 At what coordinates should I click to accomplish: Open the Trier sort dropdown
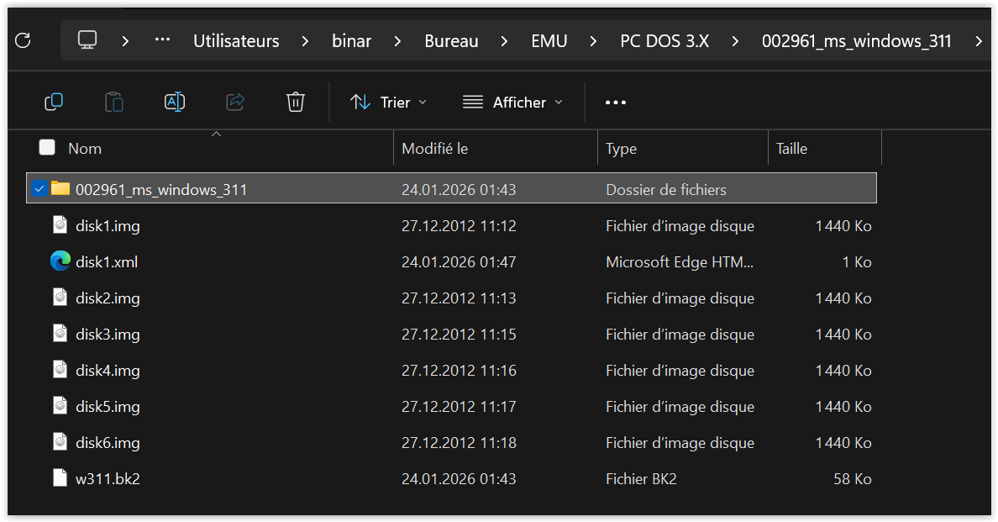click(388, 102)
